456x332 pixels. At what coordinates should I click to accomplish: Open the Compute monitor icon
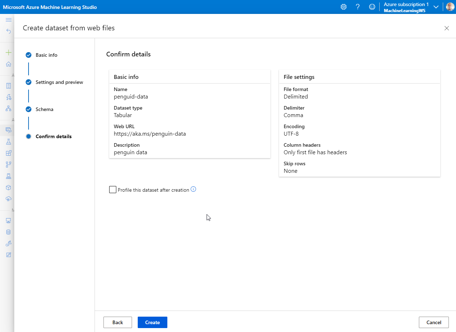click(9, 221)
